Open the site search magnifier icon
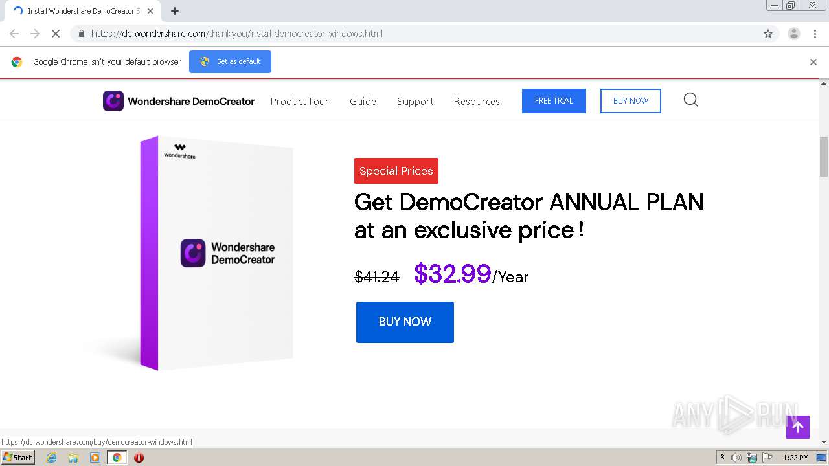This screenshot has height=466, width=829. click(x=691, y=100)
